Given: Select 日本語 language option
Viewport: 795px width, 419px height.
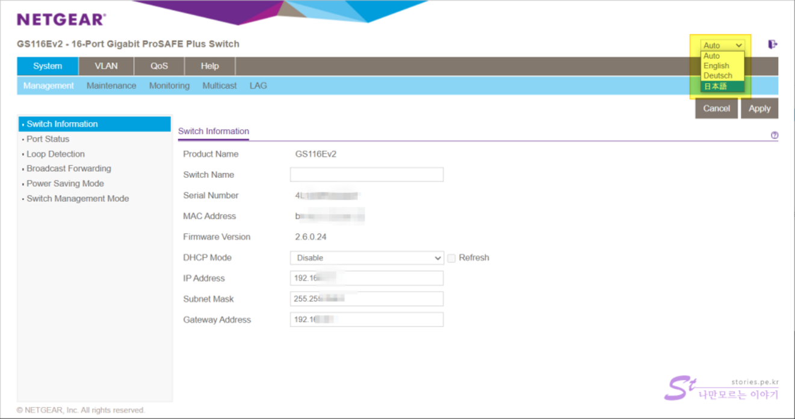Looking at the screenshot, I should pyautogui.click(x=716, y=87).
